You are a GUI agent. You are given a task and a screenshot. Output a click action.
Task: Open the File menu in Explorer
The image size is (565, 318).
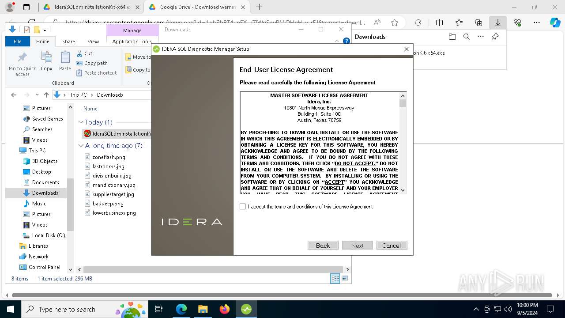18,42
